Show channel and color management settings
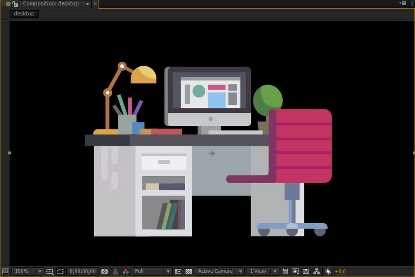The height and width of the screenshot is (277, 415). 126,271
